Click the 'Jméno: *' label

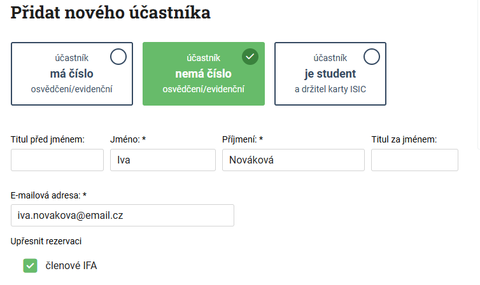pos(128,139)
